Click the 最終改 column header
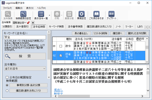The height and width of the screenshot is (100, 152). click(x=140, y=39)
